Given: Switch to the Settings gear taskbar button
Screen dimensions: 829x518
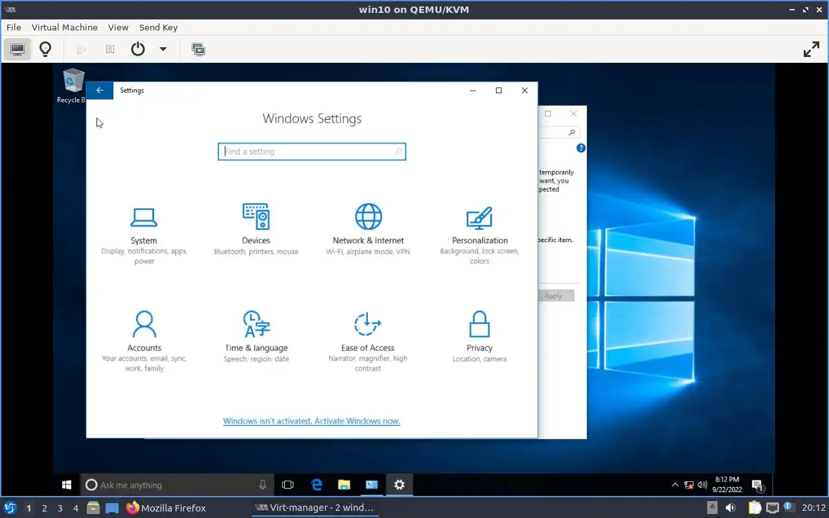Looking at the screenshot, I should pyautogui.click(x=400, y=484).
